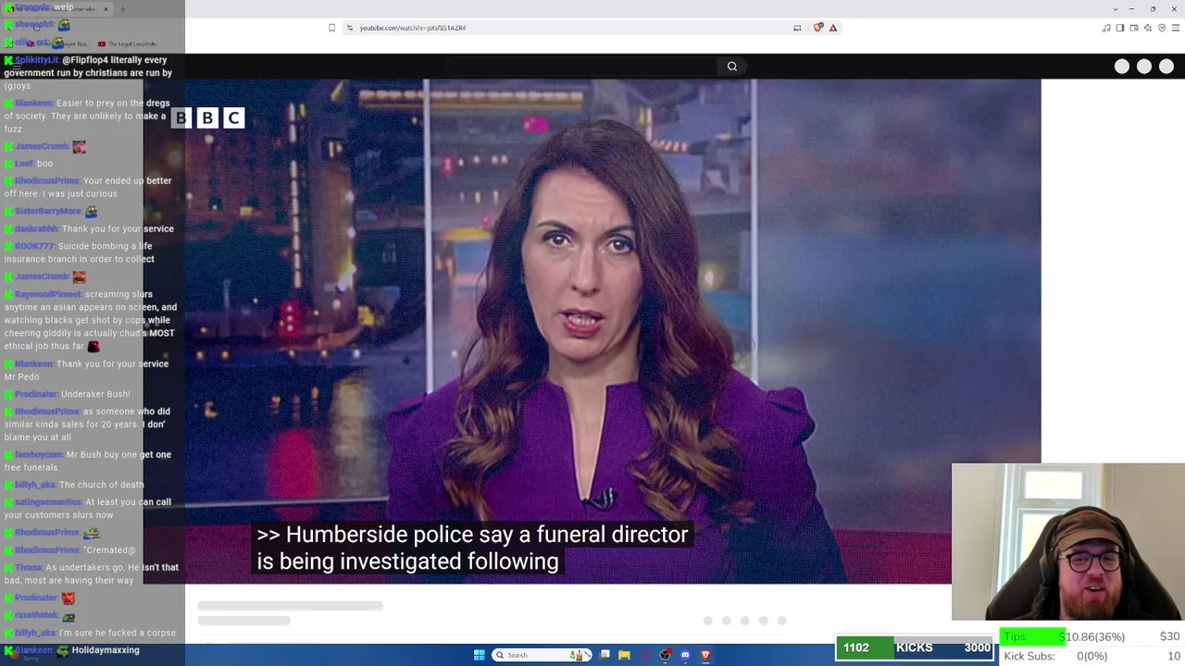Open Task View on the taskbar
Screen dimensions: 1185x666
click(605, 655)
